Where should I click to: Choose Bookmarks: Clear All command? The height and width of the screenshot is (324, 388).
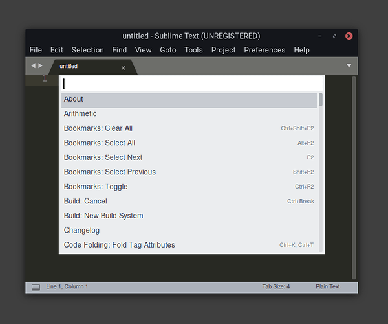[x=189, y=128]
